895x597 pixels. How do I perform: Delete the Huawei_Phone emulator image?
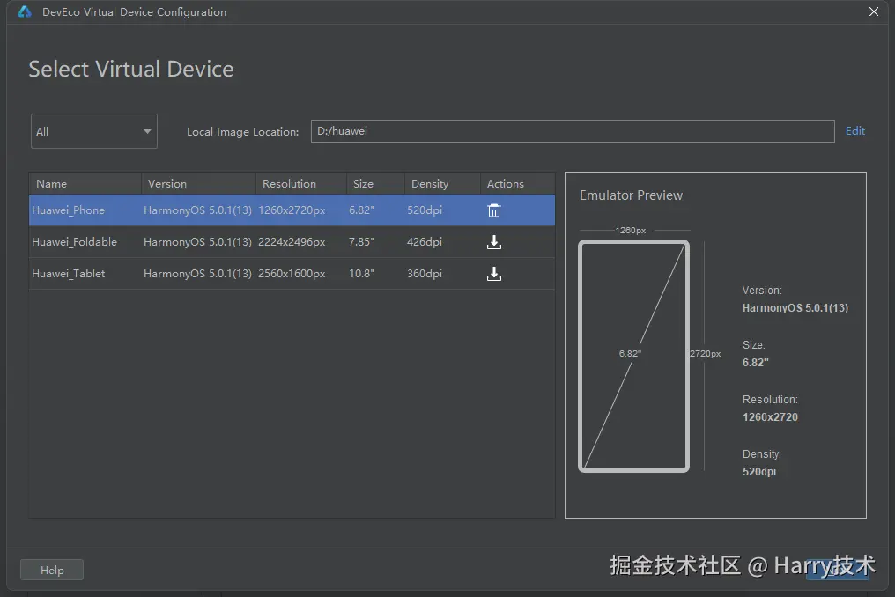click(493, 210)
